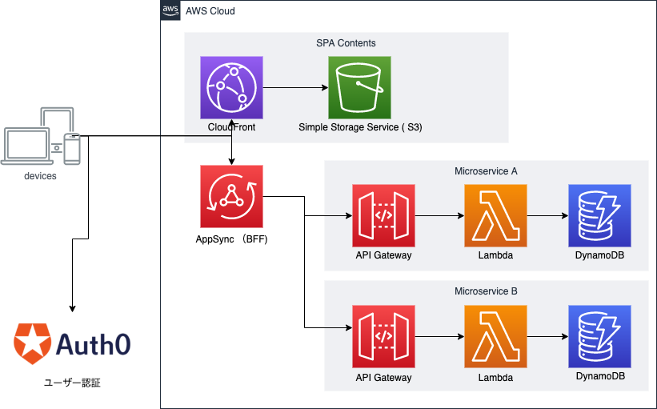The width and height of the screenshot is (657, 409).
Task: Select the devices icon
Action: [x=42, y=138]
